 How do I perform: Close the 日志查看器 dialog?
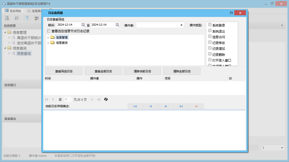(240, 13)
